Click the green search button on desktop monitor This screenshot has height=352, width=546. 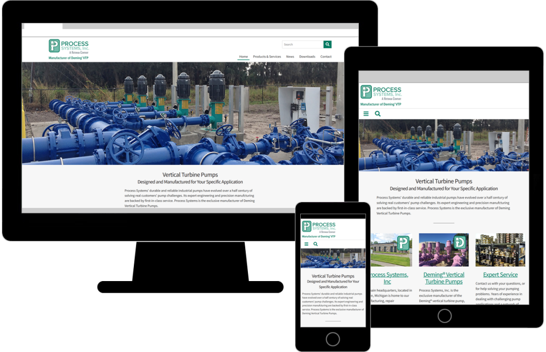(327, 44)
